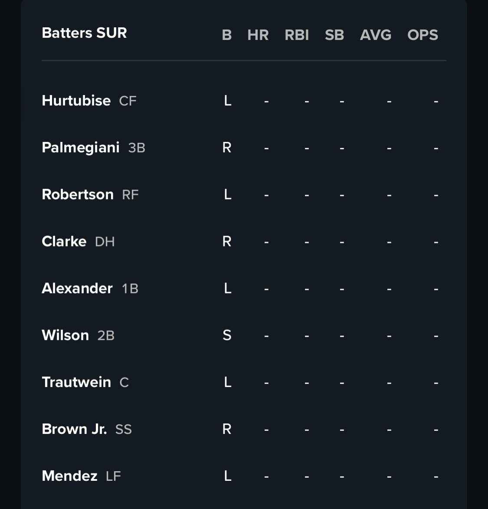Open Trautwein player profile
The width and height of the screenshot is (488, 509).
click(76, 382)
